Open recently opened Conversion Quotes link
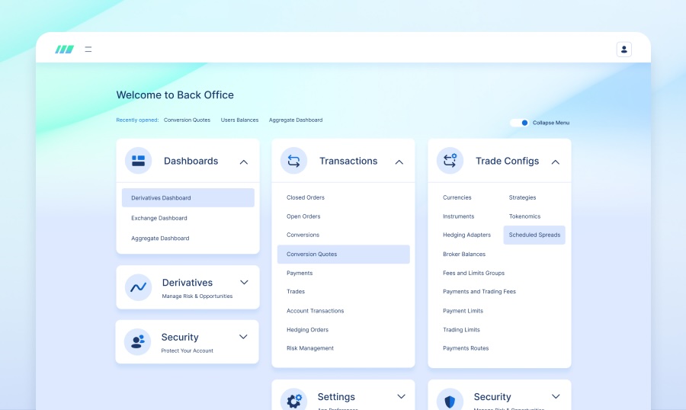The image size is (686, 410). [187, 120]
